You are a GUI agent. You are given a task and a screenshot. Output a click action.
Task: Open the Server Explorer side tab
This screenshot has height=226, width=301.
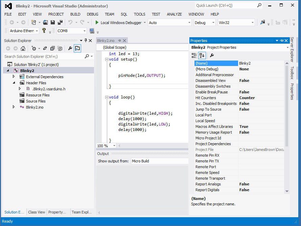[292, 49]
